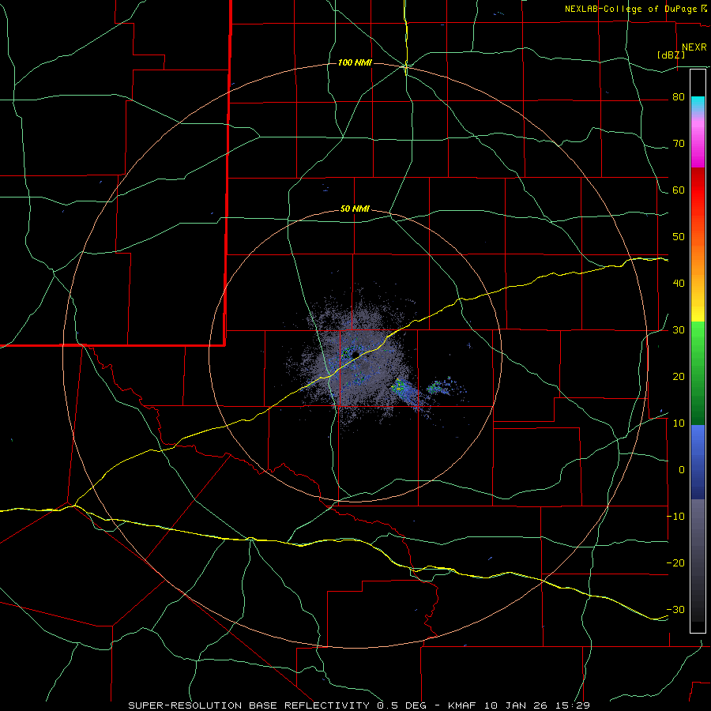Click the 0 value on the color scale
Image resolution: width=711 pixels, height=711 pixels.
click(682, 470)
